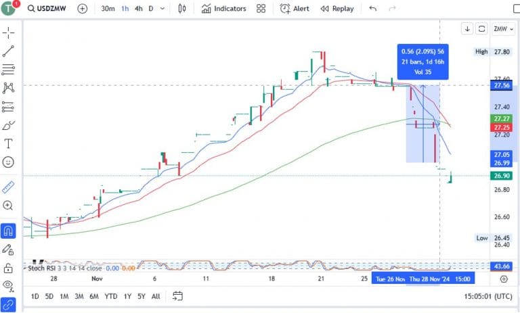
Task: Expand the ZMW currency dropdown
Action: coord(504,29)
